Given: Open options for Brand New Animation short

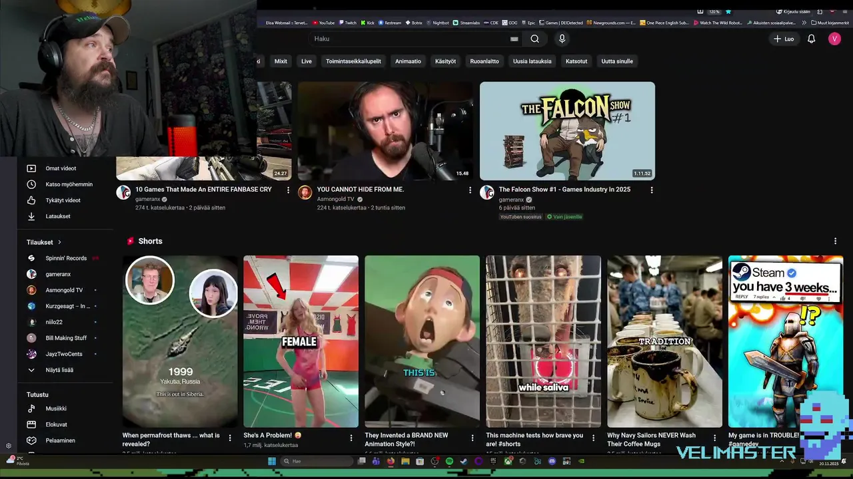Looking at the screenshot, I should pos(472,438).
